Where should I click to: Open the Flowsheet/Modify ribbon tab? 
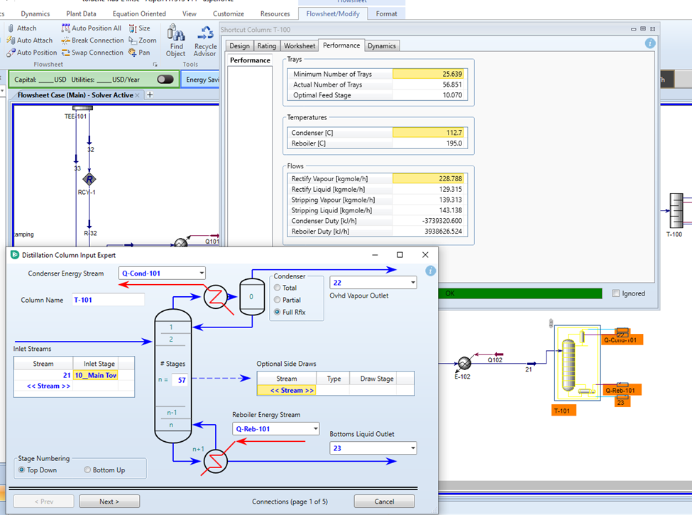pyautogui.click(x=333, y=13)
